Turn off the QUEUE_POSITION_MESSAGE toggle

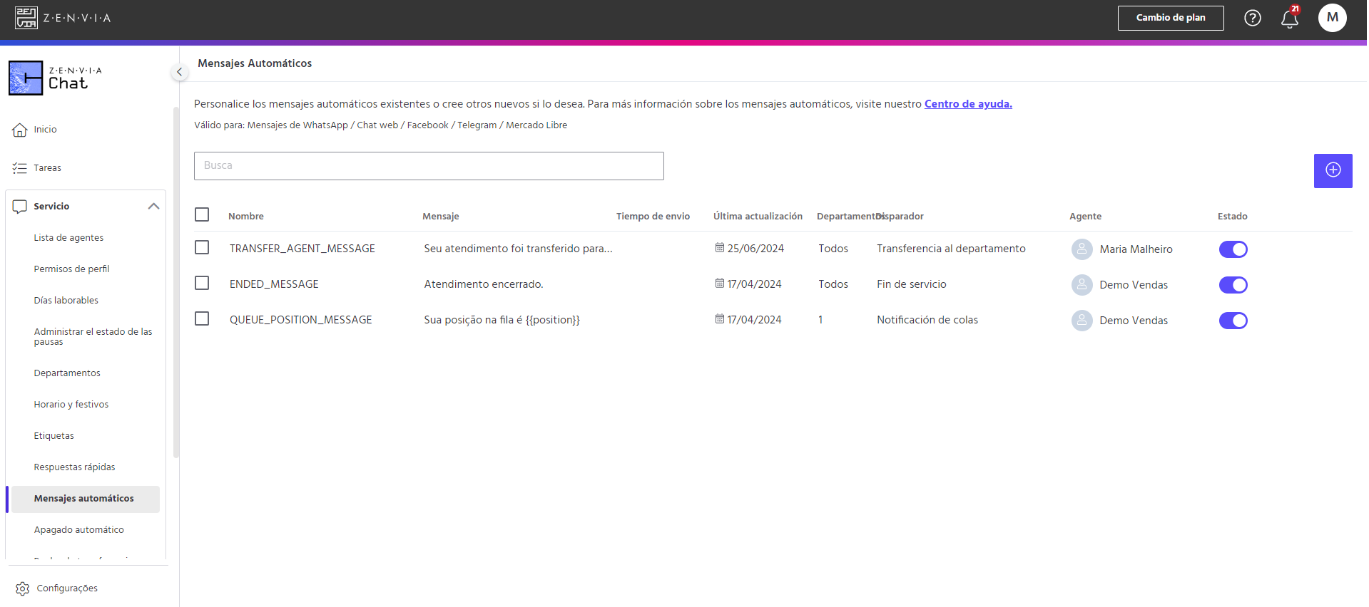click(1233, 321)
